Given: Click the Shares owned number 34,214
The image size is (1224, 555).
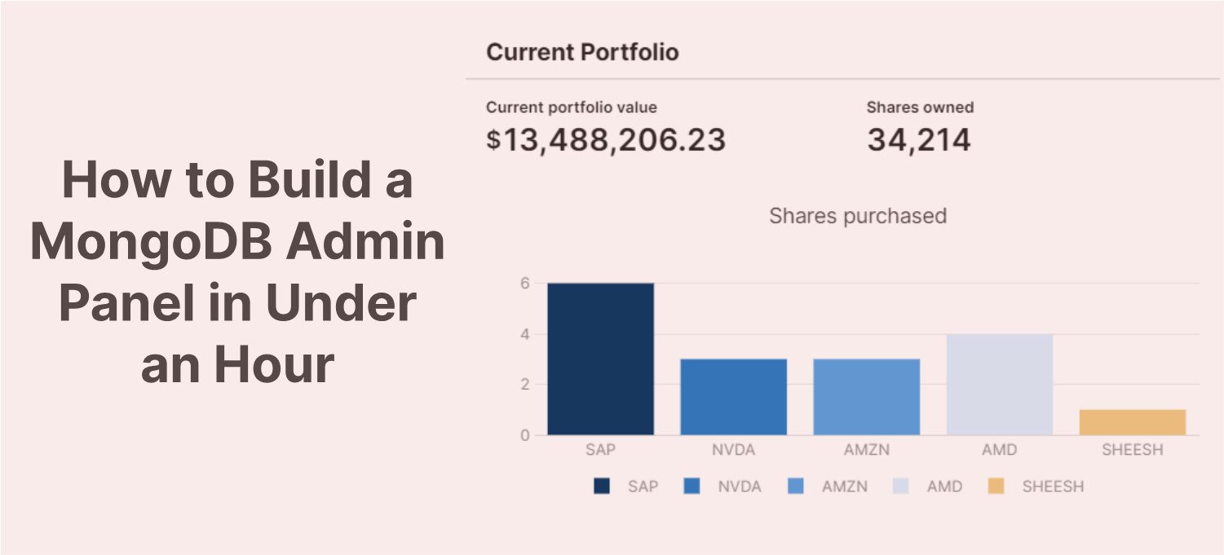Looking at the screenshot, I should coord(918,140).
